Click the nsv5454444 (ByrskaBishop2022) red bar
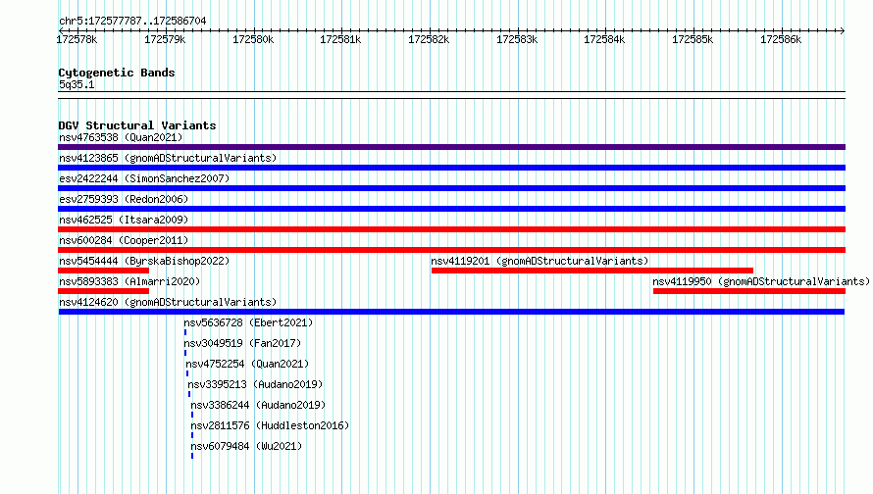 click(104, 271)
